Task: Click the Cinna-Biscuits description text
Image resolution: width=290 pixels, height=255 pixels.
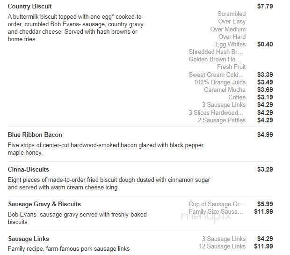Action: (109, 183)
